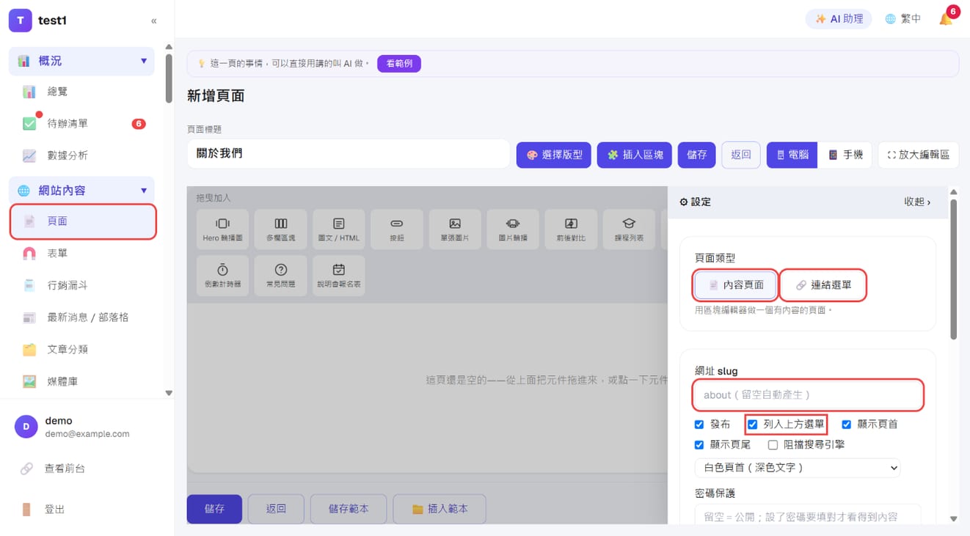This screenshot has width=970, height=536.
Task: Switch preview to 電腦 mode
Action: click(x=792, y=155)
